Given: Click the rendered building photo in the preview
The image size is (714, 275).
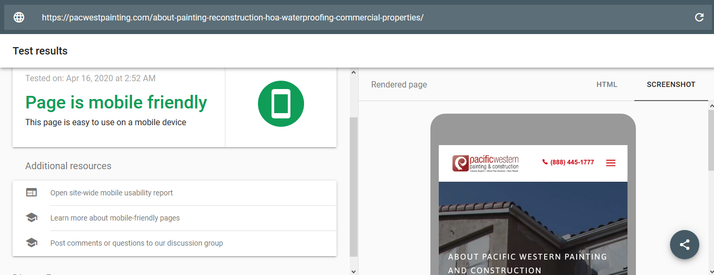Looking at the screenshot, I should tap(533, 228).
